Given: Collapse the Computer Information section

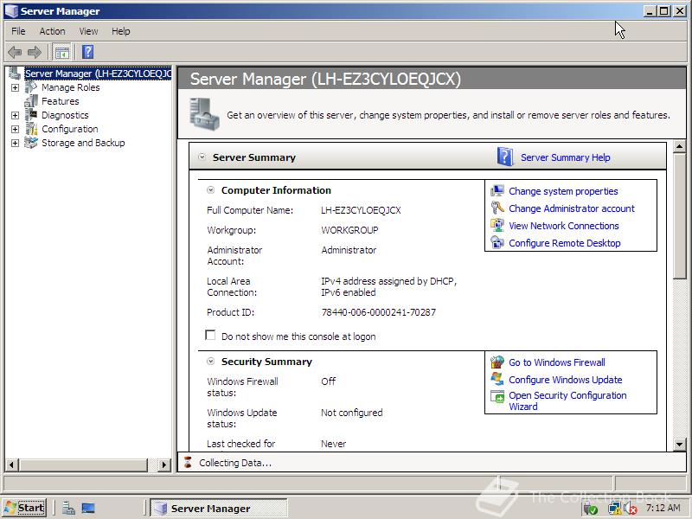Looking at the screenshot, I should [211, 190].
